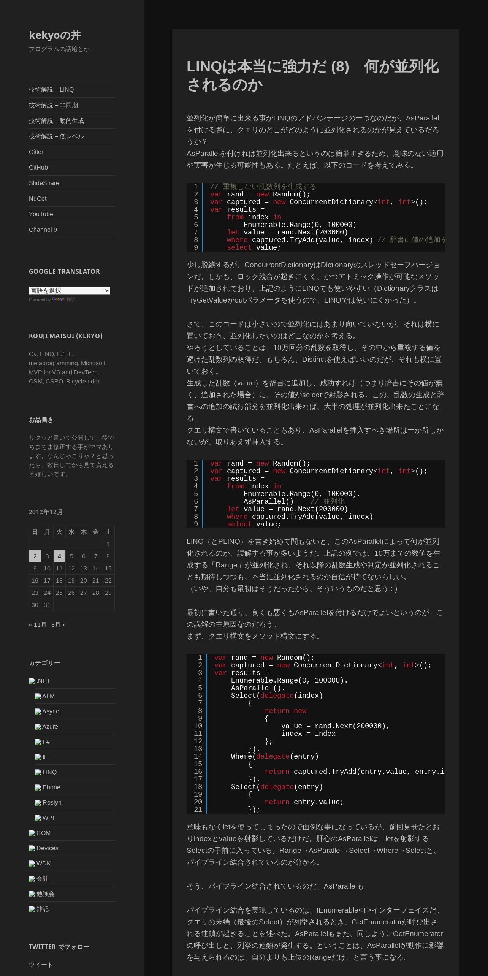Open the WPF category link
488x976 pixels.
[49, 818]
